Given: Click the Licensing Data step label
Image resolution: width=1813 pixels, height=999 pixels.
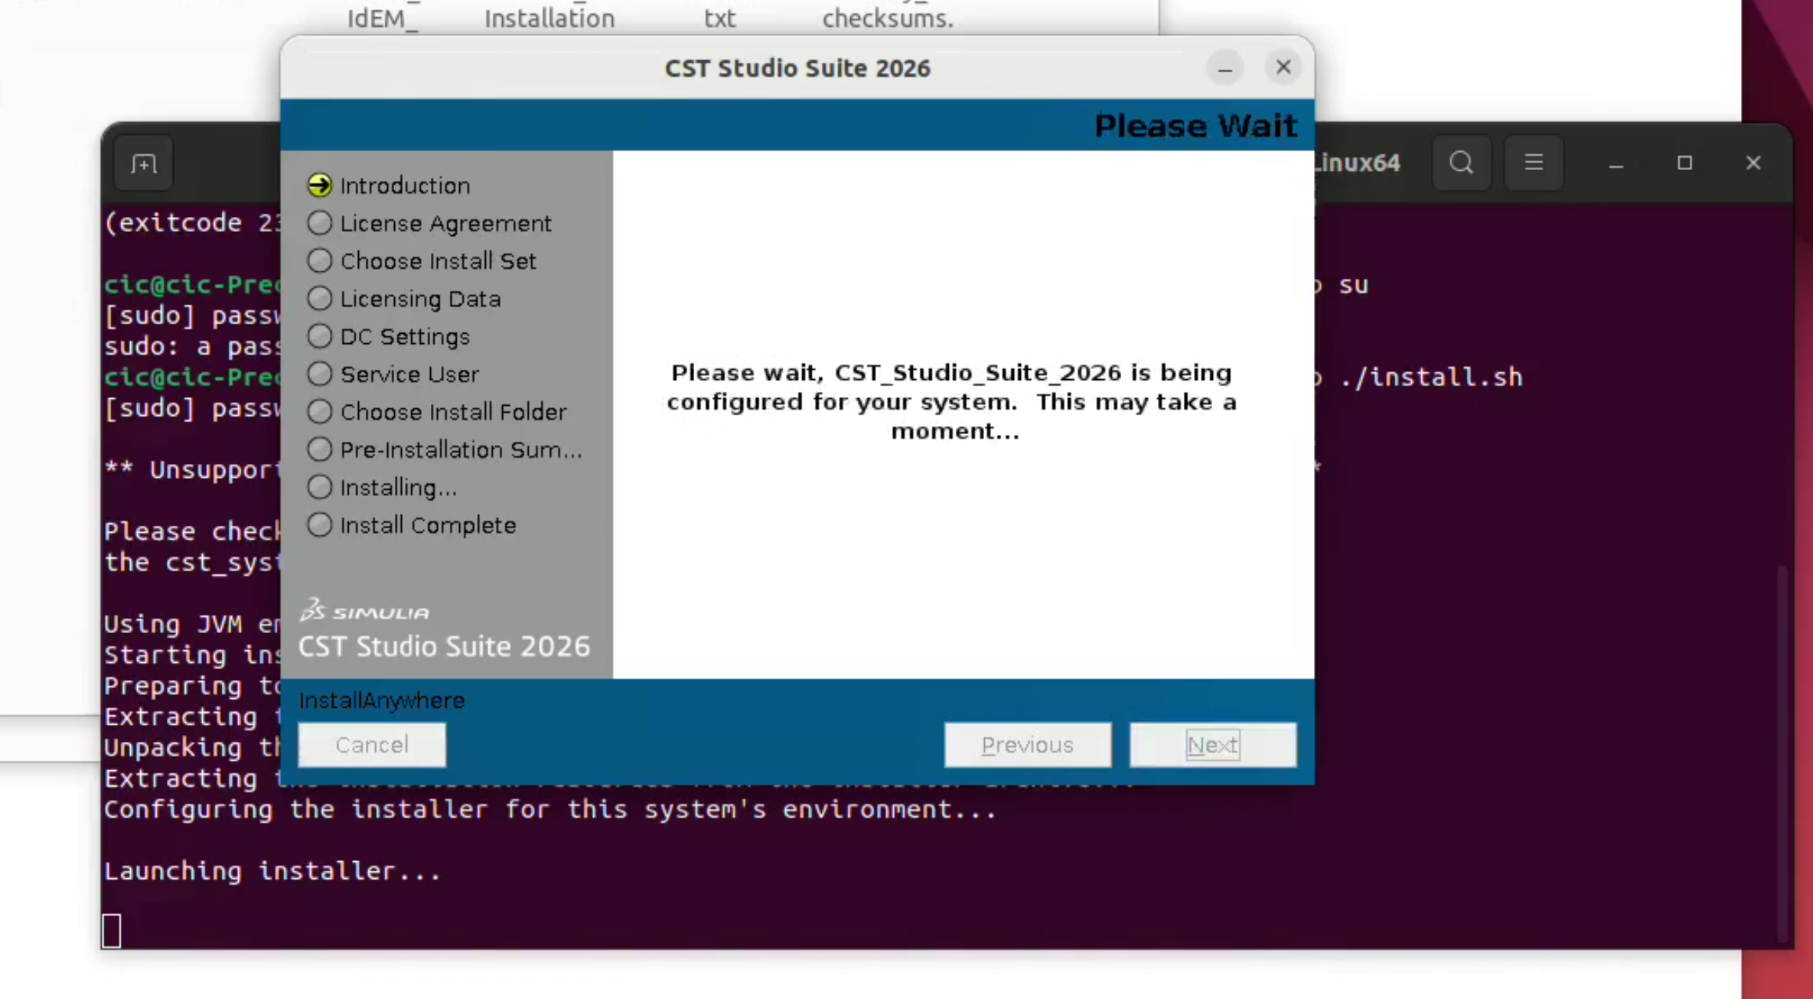Looking at the screenshot, I should tap(421, 299).
